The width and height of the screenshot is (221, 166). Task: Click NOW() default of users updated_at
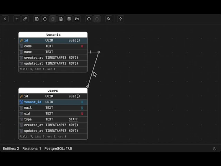point(73,131)
